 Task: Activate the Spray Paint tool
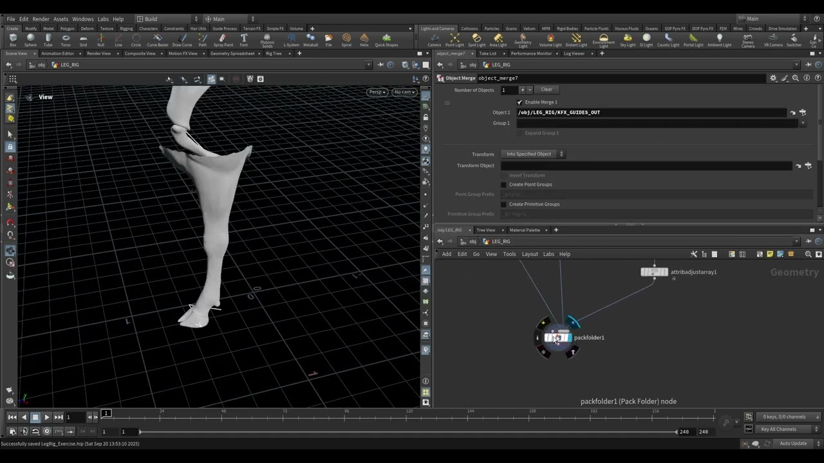pyautogui.click(x=223, y=40)
